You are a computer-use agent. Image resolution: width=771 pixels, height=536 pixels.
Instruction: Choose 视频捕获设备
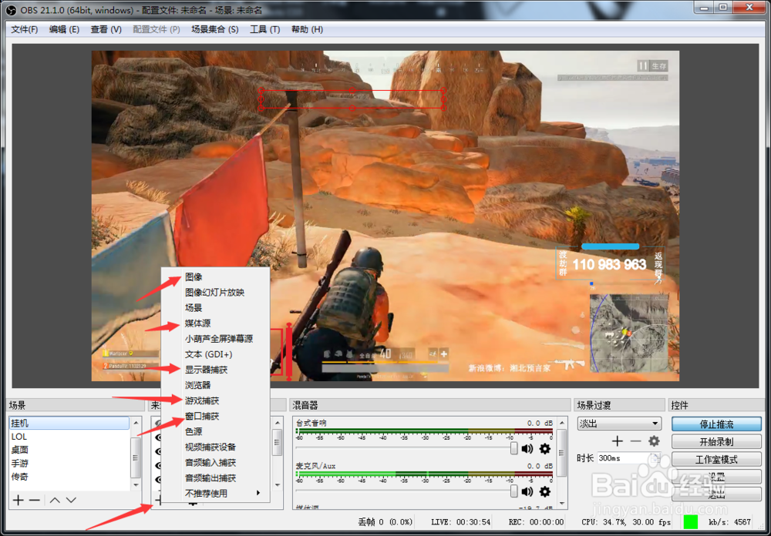(215, 447)
